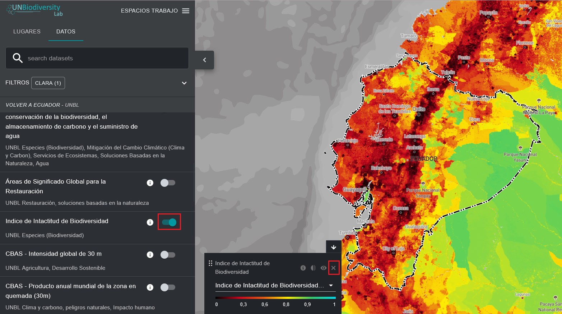Screen dimensions: 562x314
Task: Collapse the sidebar with left chevron
Action: (205, 60)
